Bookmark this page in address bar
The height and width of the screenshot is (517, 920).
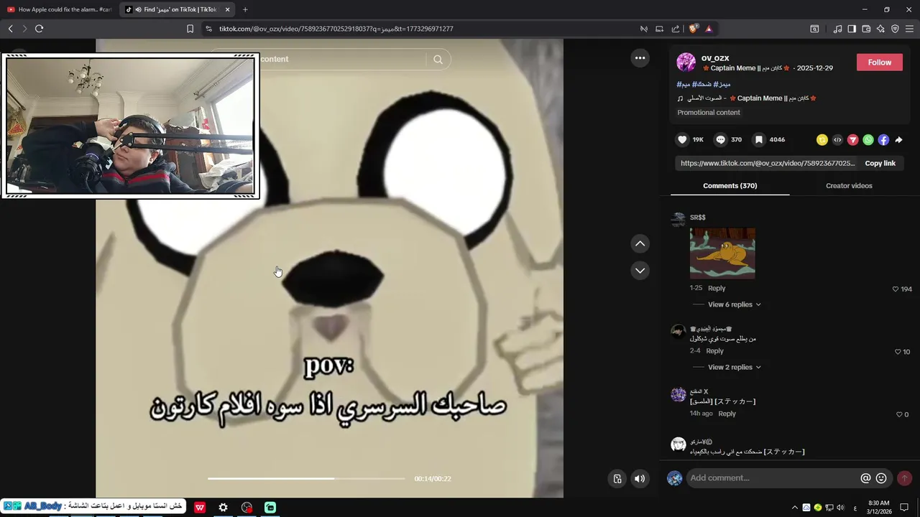coord(190,29)
